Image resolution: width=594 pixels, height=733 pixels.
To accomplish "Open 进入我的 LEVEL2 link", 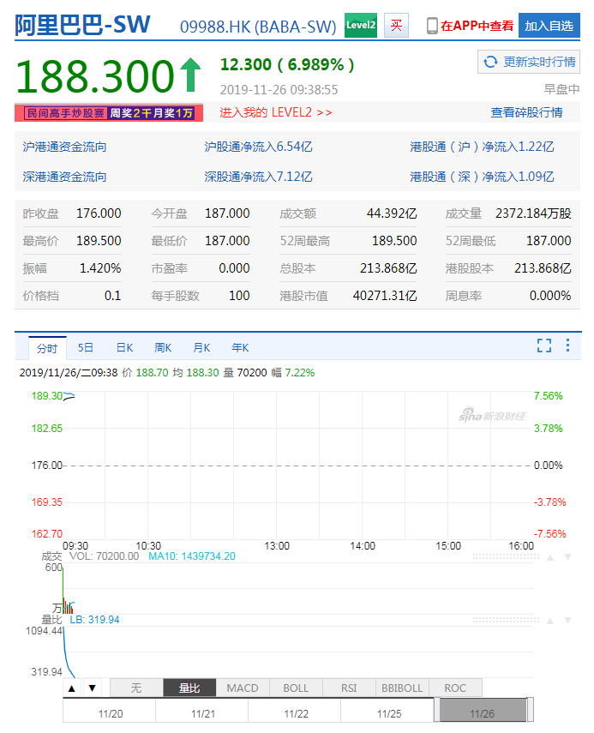I will click(x=276, y=112).
